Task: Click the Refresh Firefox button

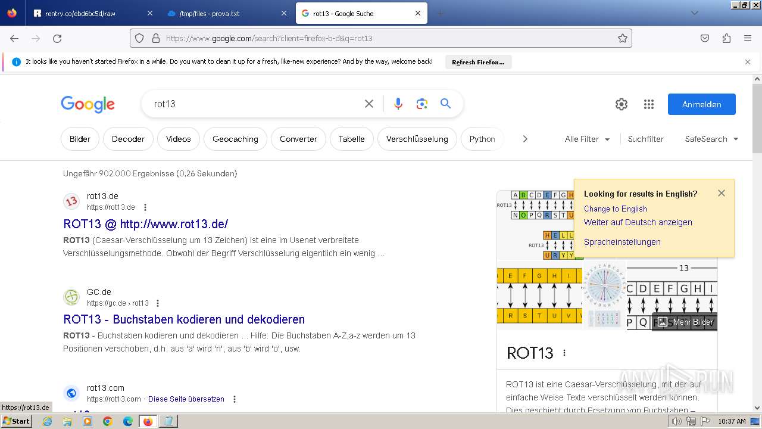Action: (x=478, y=62)
